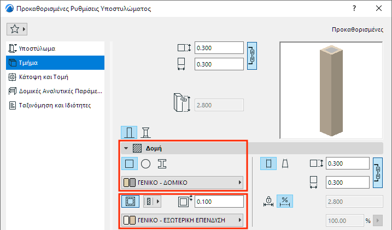The height and width of the screenshot is (230, 392).
Task: Open the Δομικές Αναλυτικές Παράμε... page
Action: pyautogui.click(x=55, y=91)
